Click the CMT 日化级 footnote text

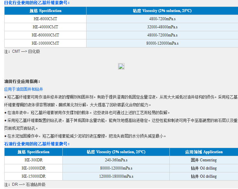pos(22,51)
